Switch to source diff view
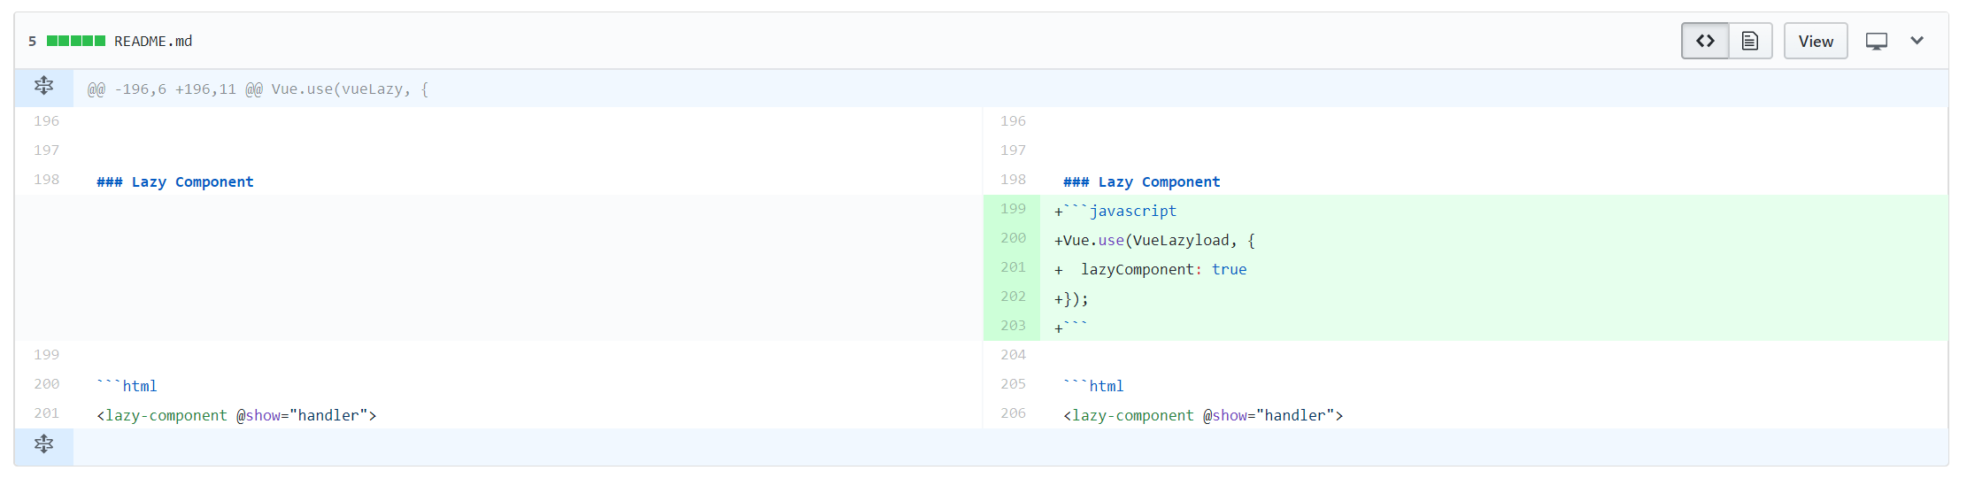Viewport: 1967px width, 478px height. tap(1705, 41)
